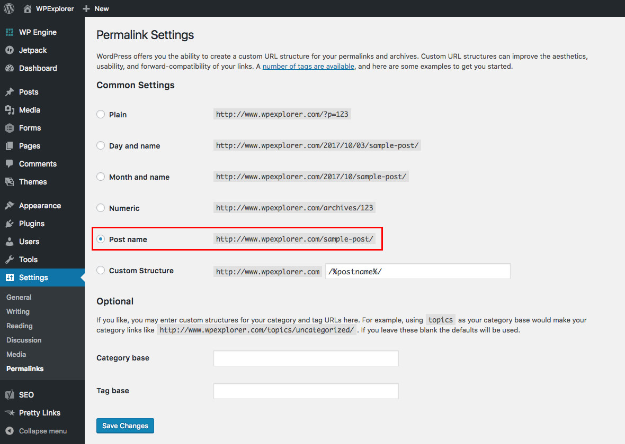Switch to General settings
625x444 pixels.
[x=19, y=297]
